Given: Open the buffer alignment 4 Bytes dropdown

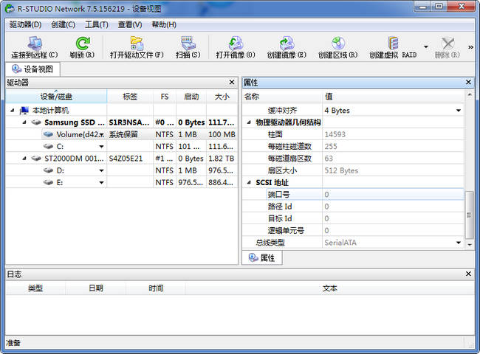Looking at the screenshot, I should 459,111.
